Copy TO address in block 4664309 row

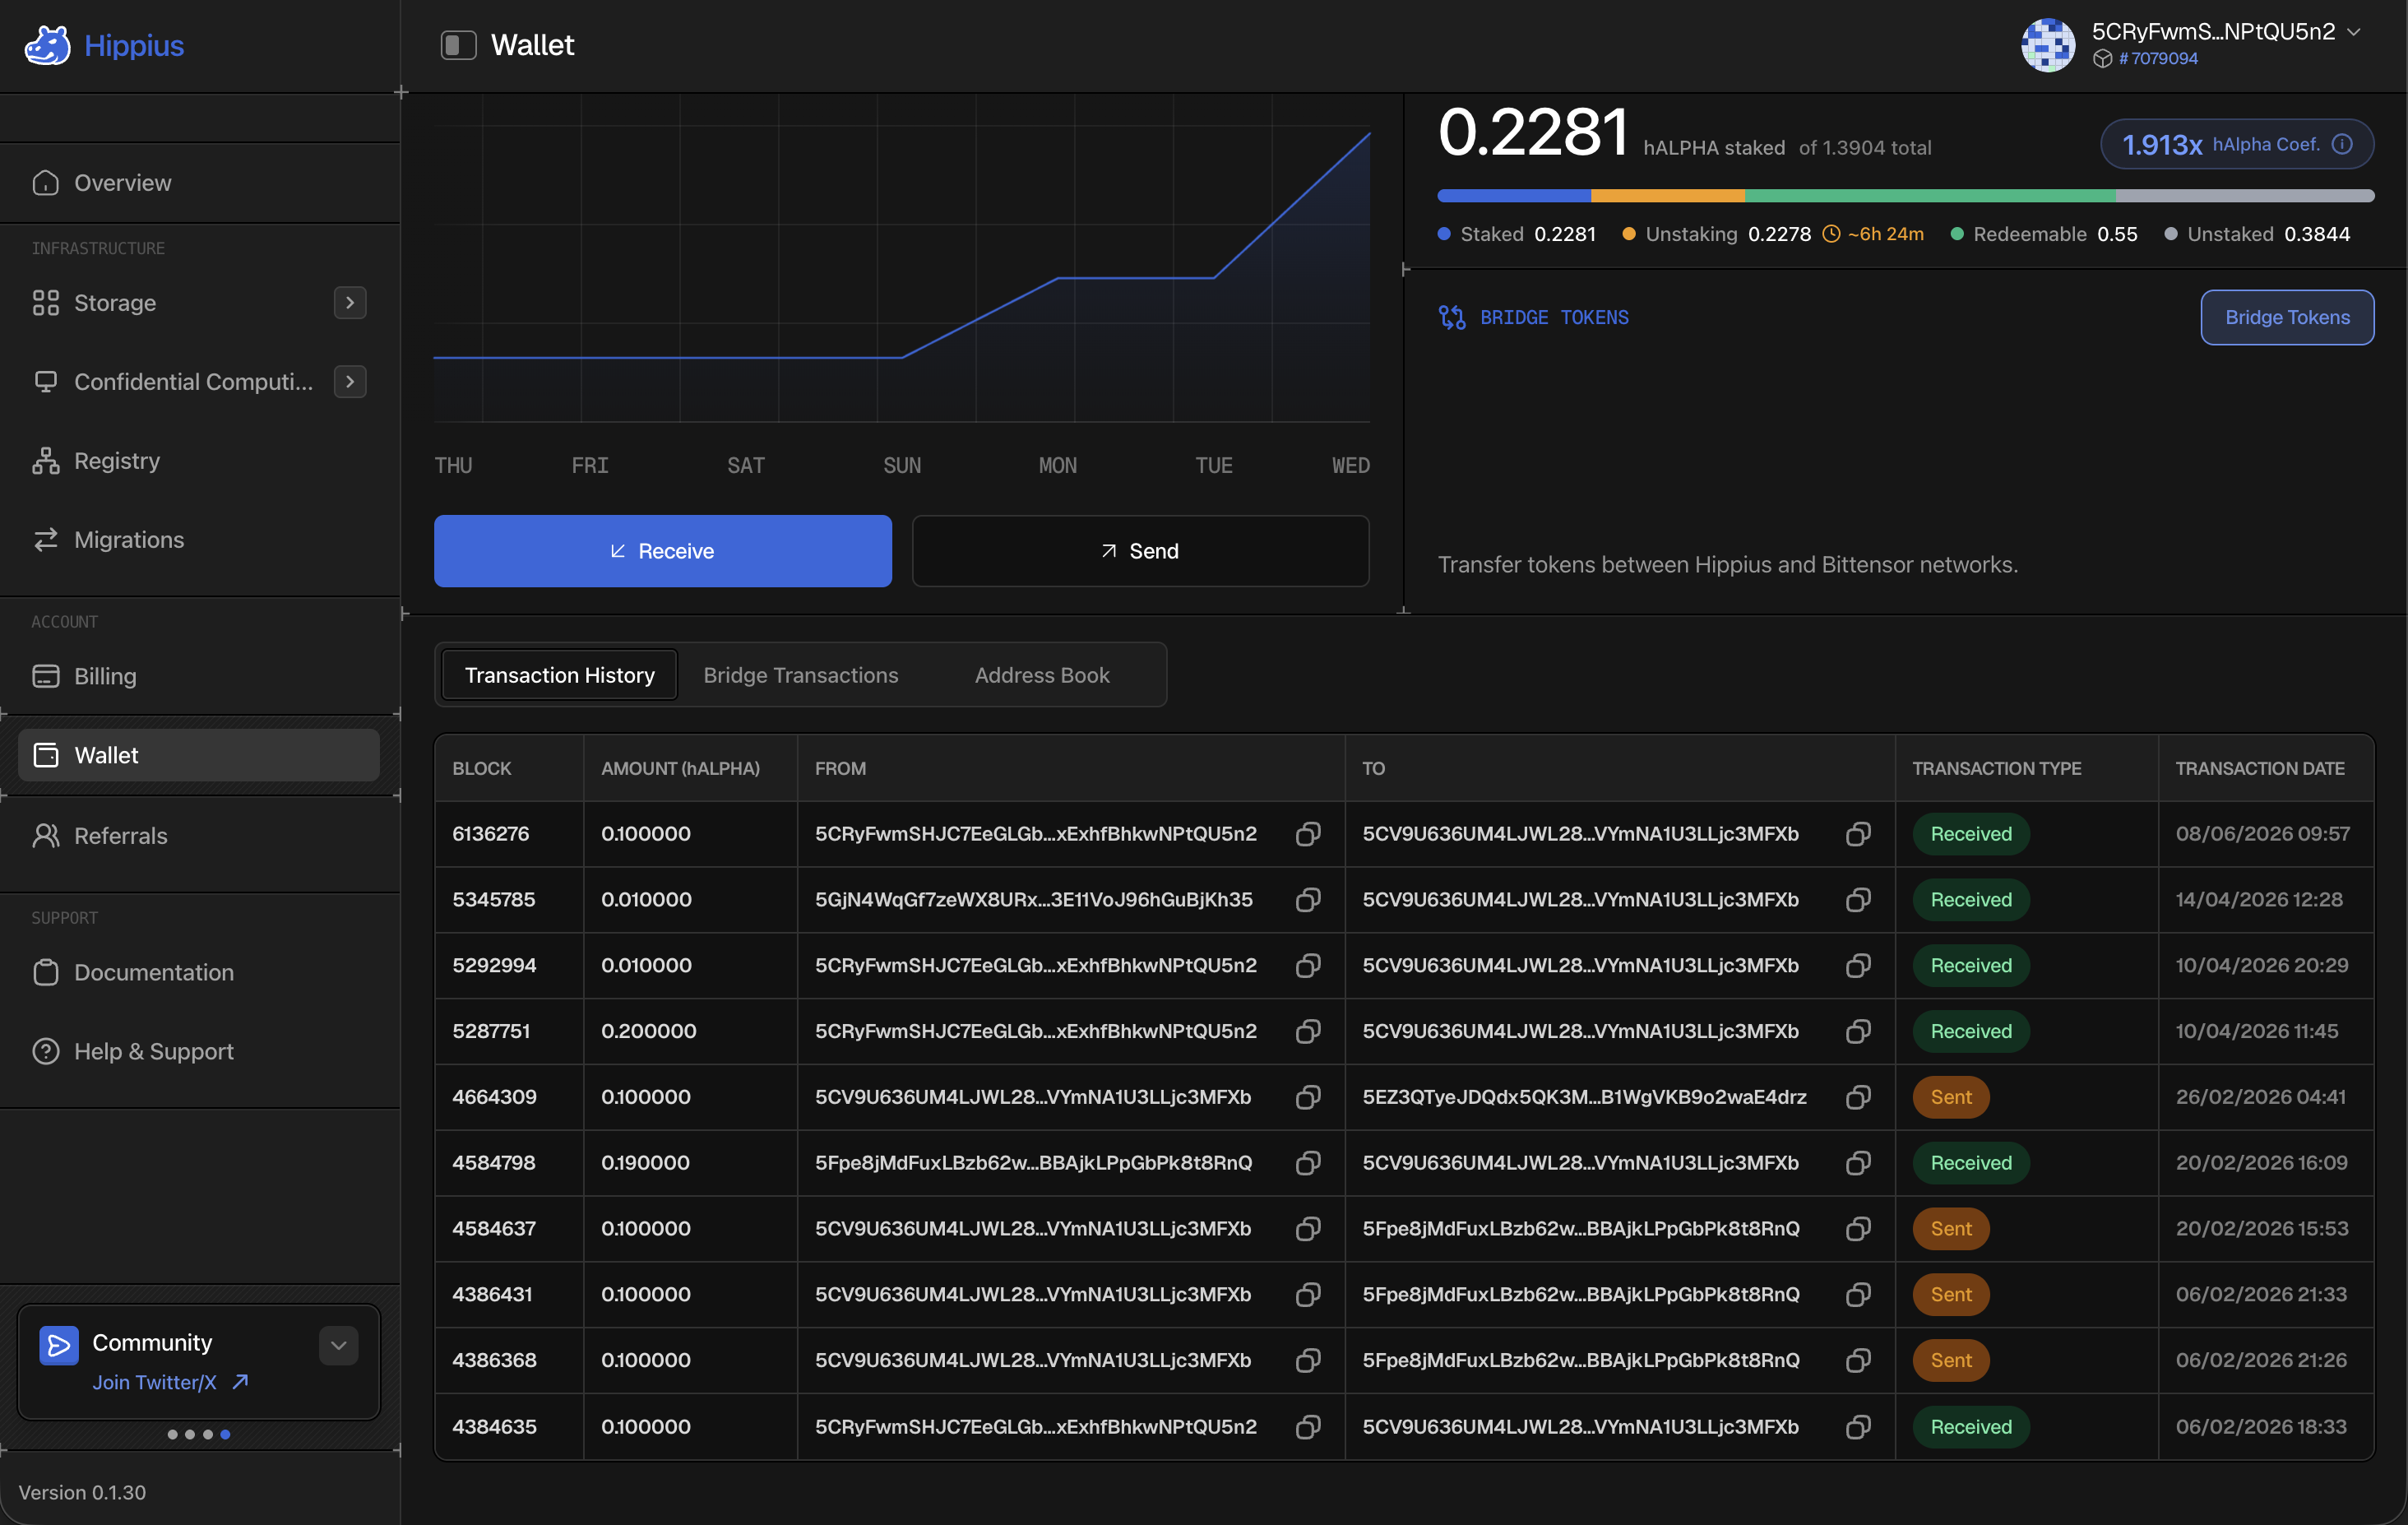coord(1857,1097)
